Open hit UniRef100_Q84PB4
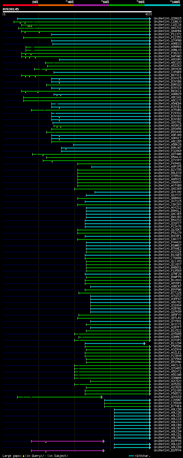183x458 pixels. click(168, 31)
